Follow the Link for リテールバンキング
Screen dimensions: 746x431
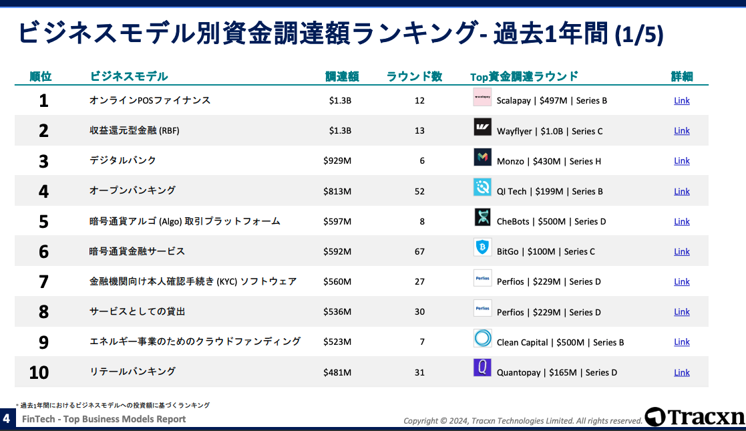(x=682, y=372)
